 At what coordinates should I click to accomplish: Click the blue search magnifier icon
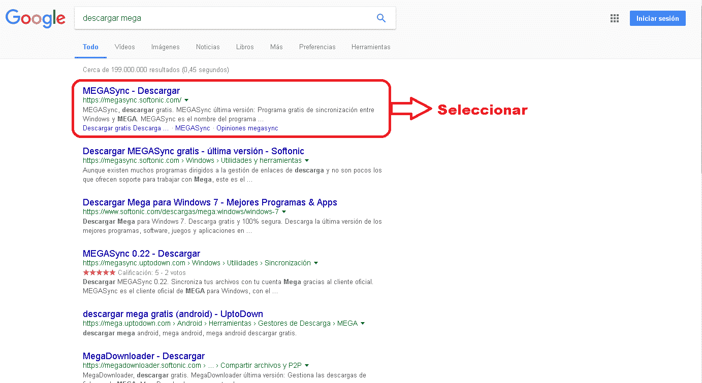(381, 18)
